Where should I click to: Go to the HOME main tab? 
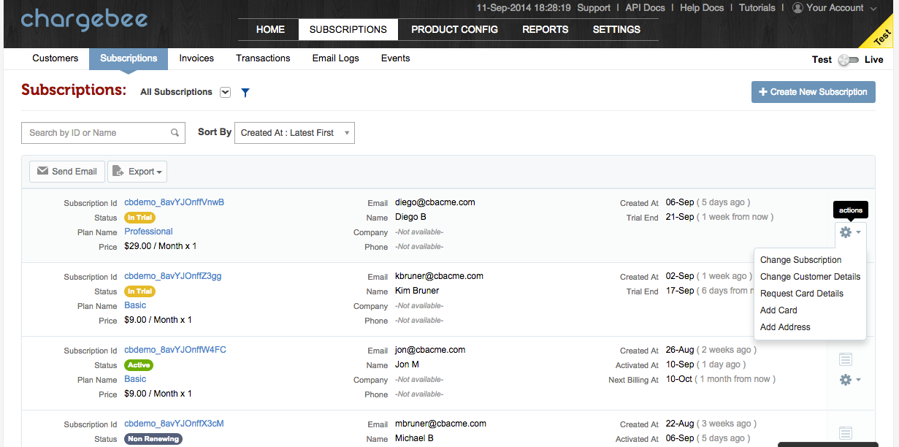(x=270, y=29)
